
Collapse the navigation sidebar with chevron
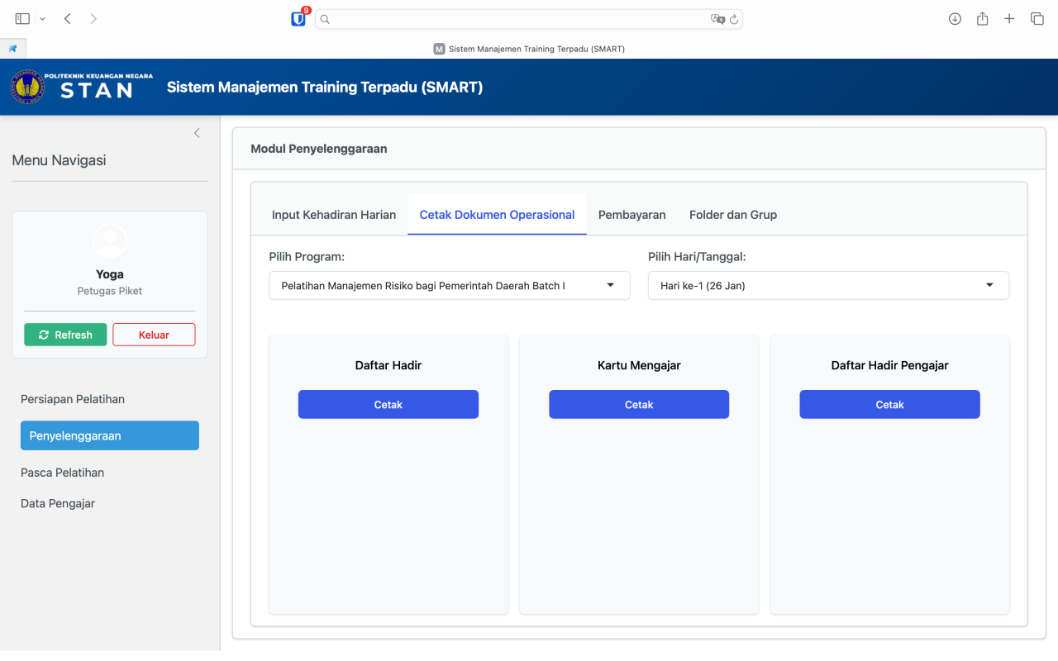[x=197, y=133]
